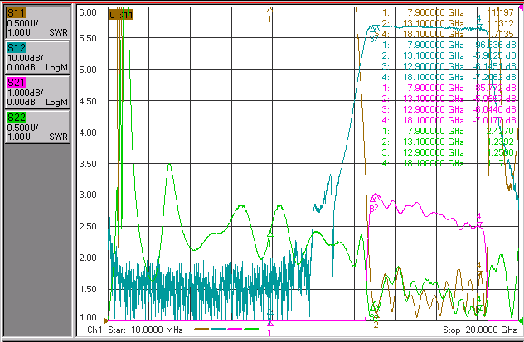Click S22 readout value '2.4270'
This screenshot has width=524, height=342.
(x=500, y=131)
